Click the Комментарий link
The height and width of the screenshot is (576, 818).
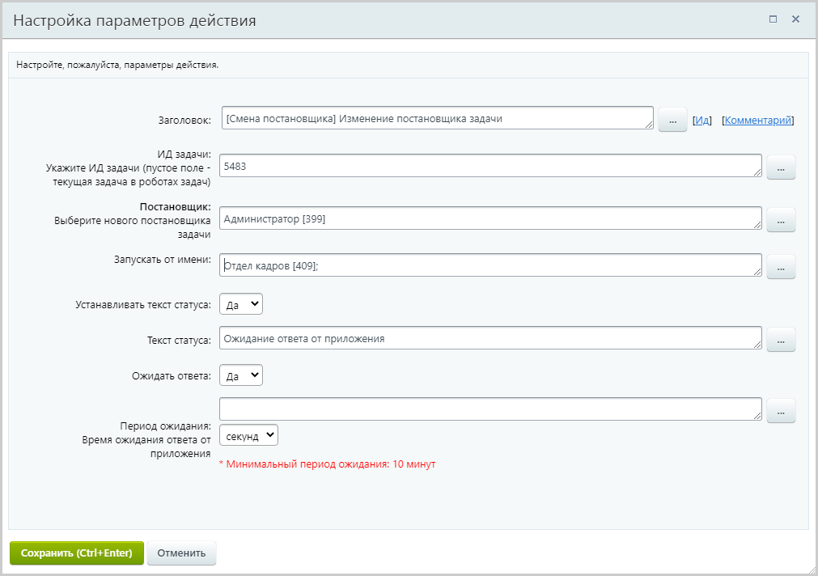757,120
